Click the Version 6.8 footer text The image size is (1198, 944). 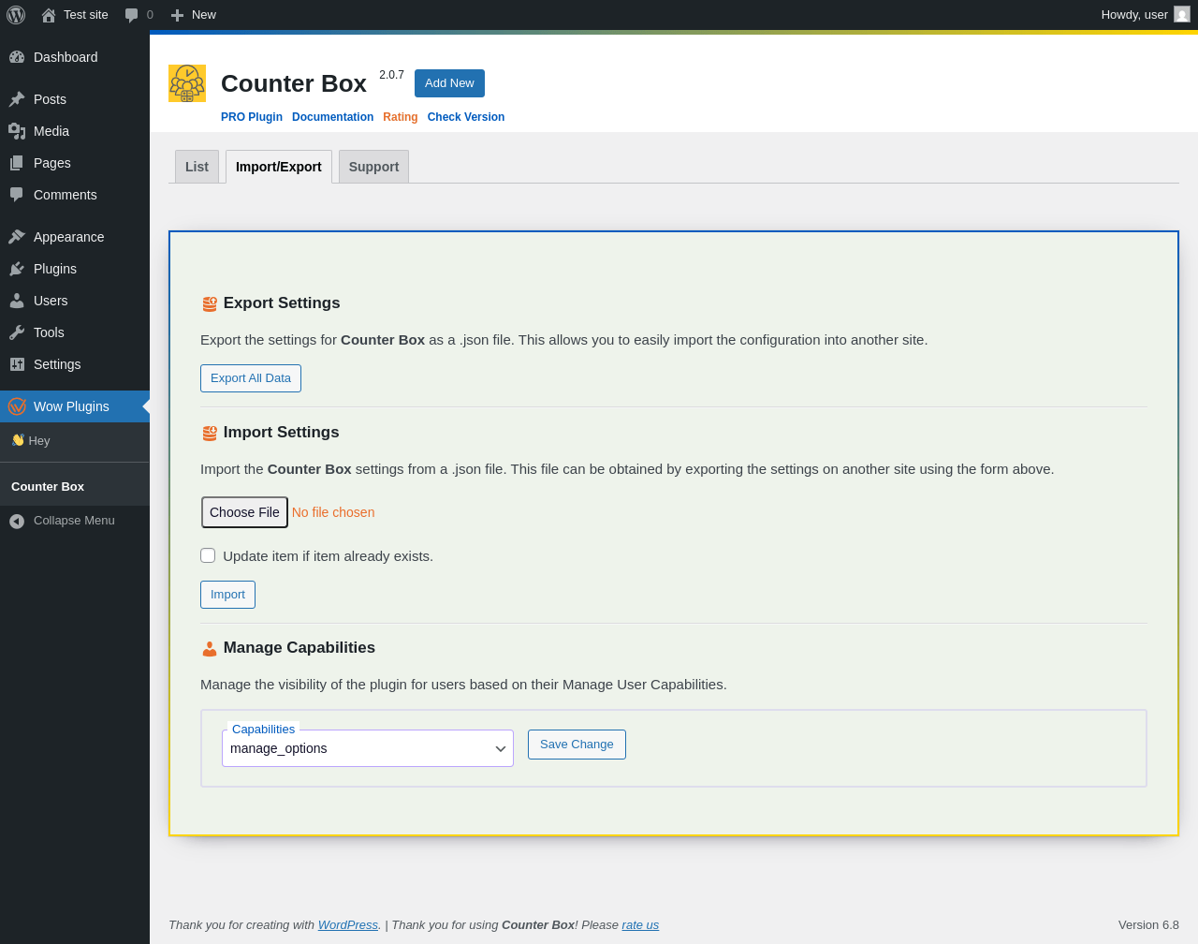pos(1148,924)
